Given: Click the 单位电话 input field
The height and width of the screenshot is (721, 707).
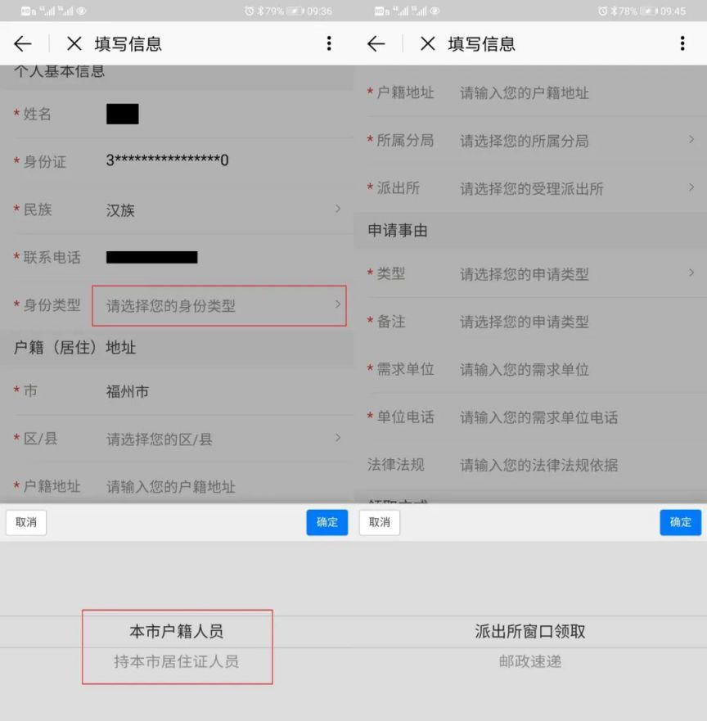Looking at the screenshot, I should point(573,417).
